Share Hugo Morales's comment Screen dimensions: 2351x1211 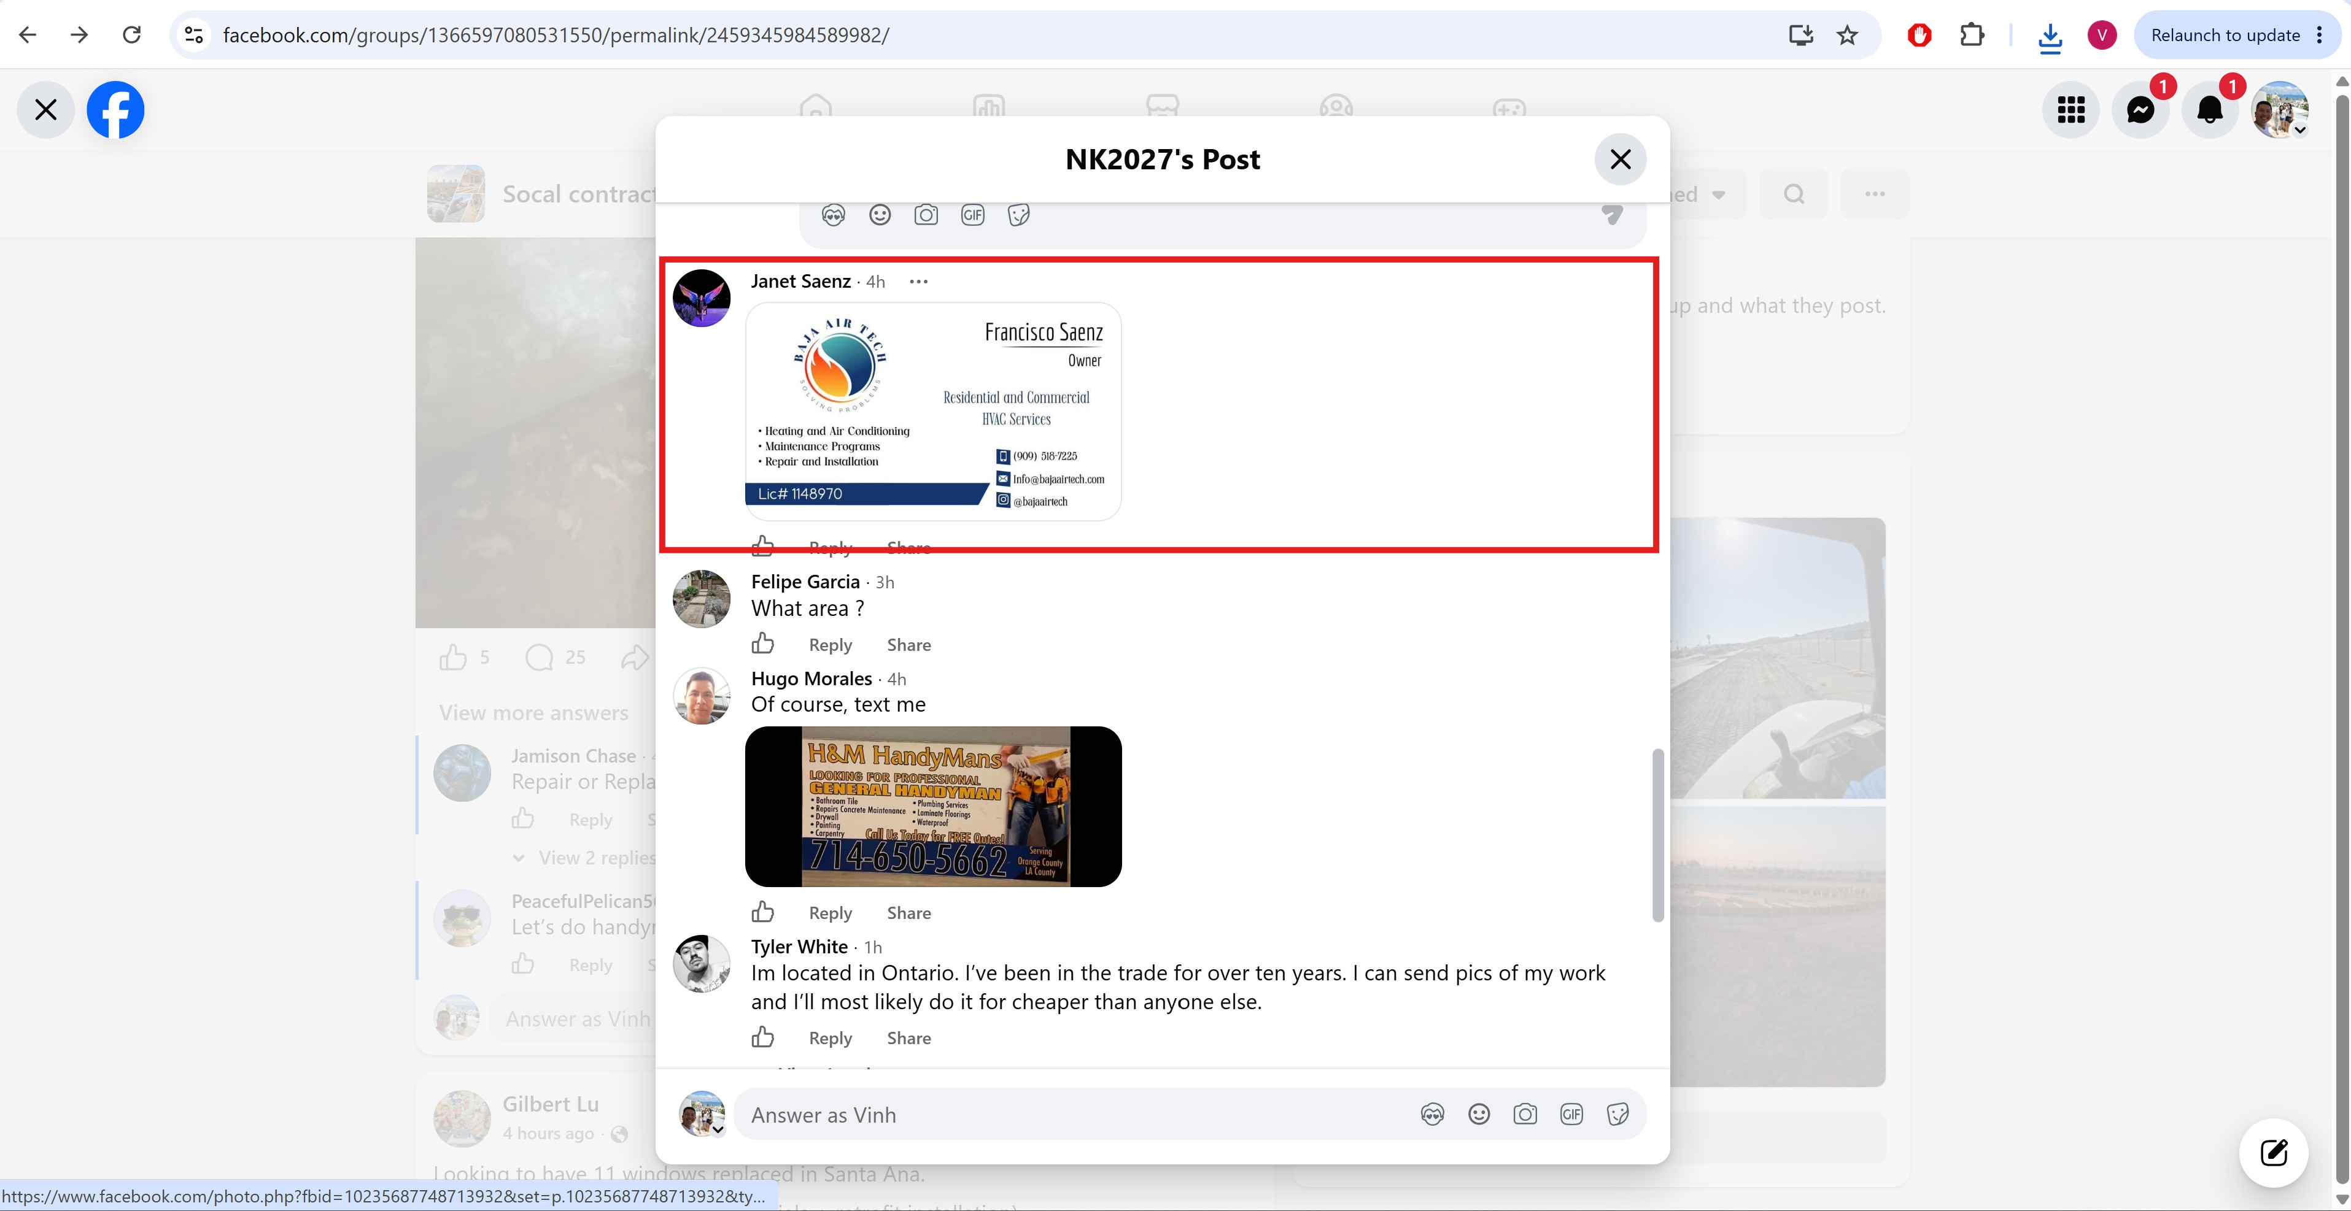[x=909, y=913]
